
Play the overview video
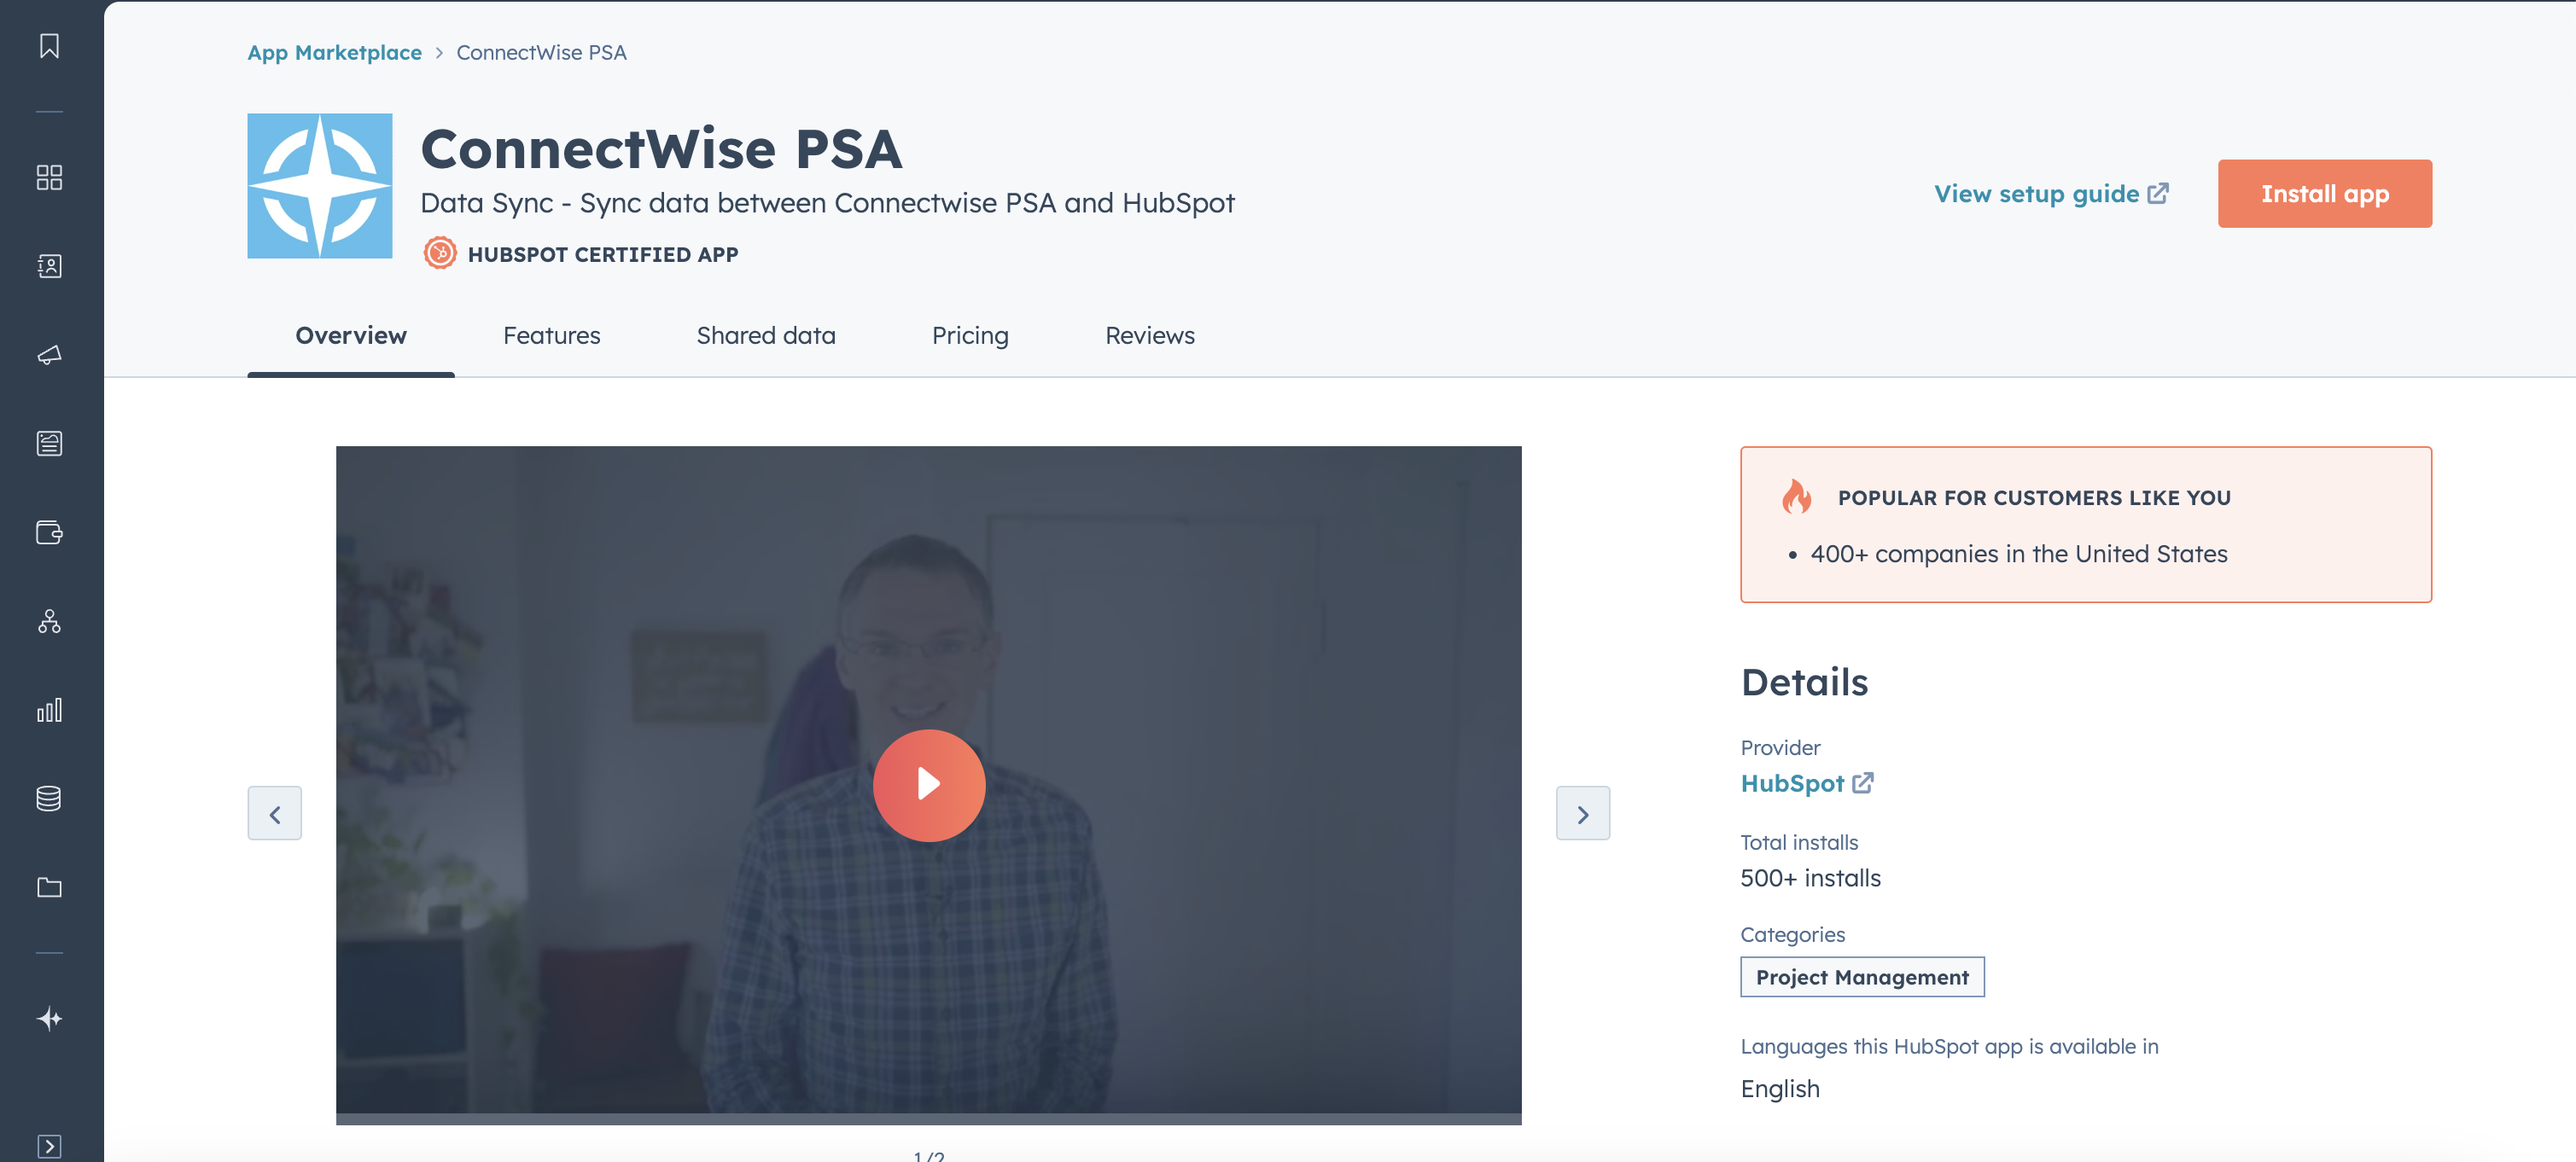click(929, 785)
